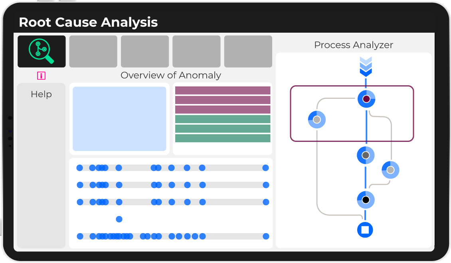The image size is (451, 263).
Task: Click the light blue anomaly overview panel
Action: click(119, 119)
